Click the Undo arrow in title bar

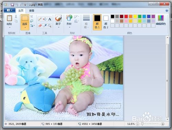tap(17, 5)
